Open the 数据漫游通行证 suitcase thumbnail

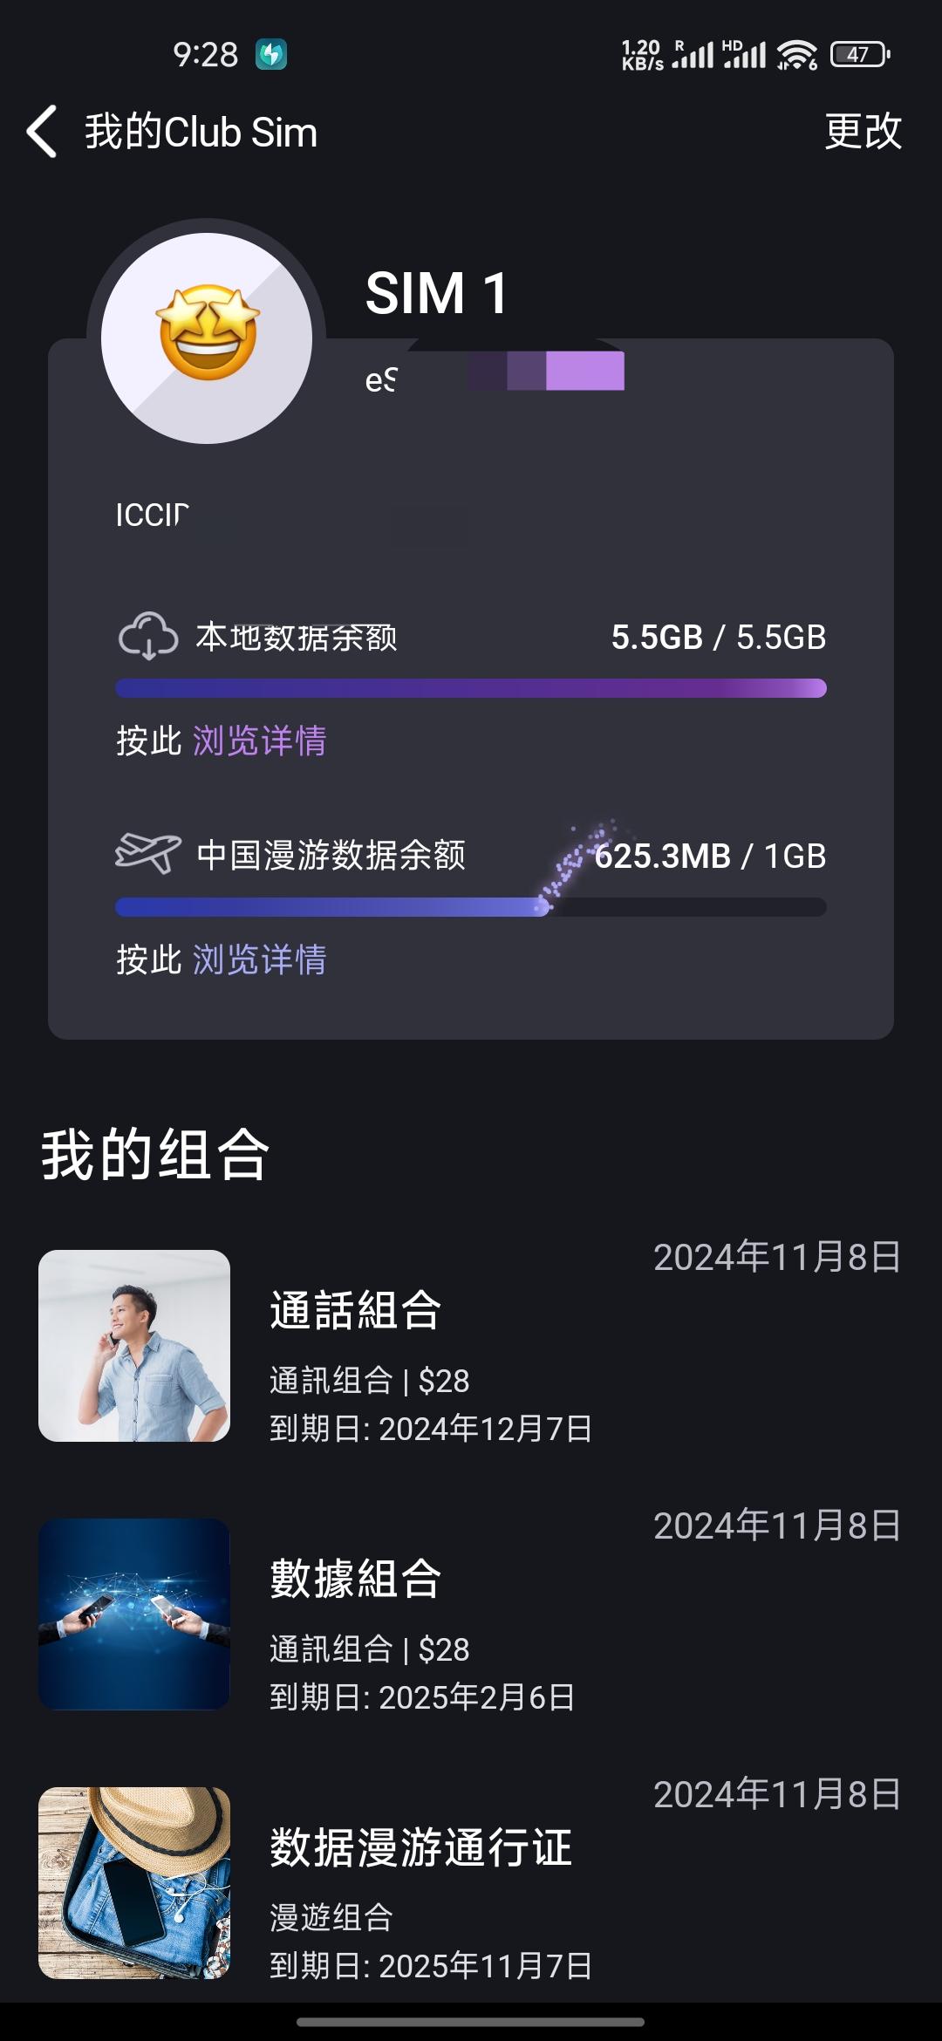[x=134, y=1882]
